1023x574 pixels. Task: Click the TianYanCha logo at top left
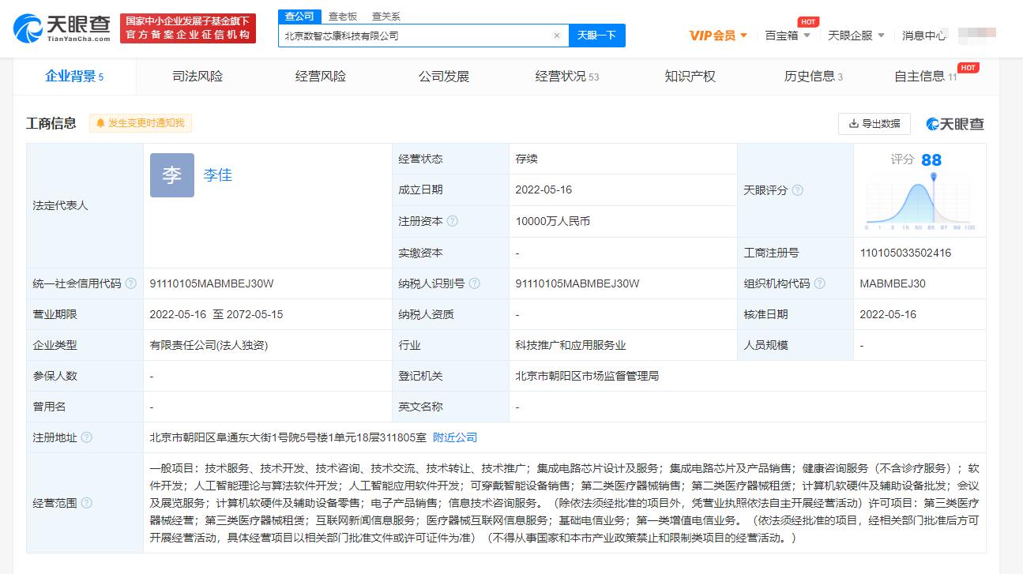tap(62, 28)
